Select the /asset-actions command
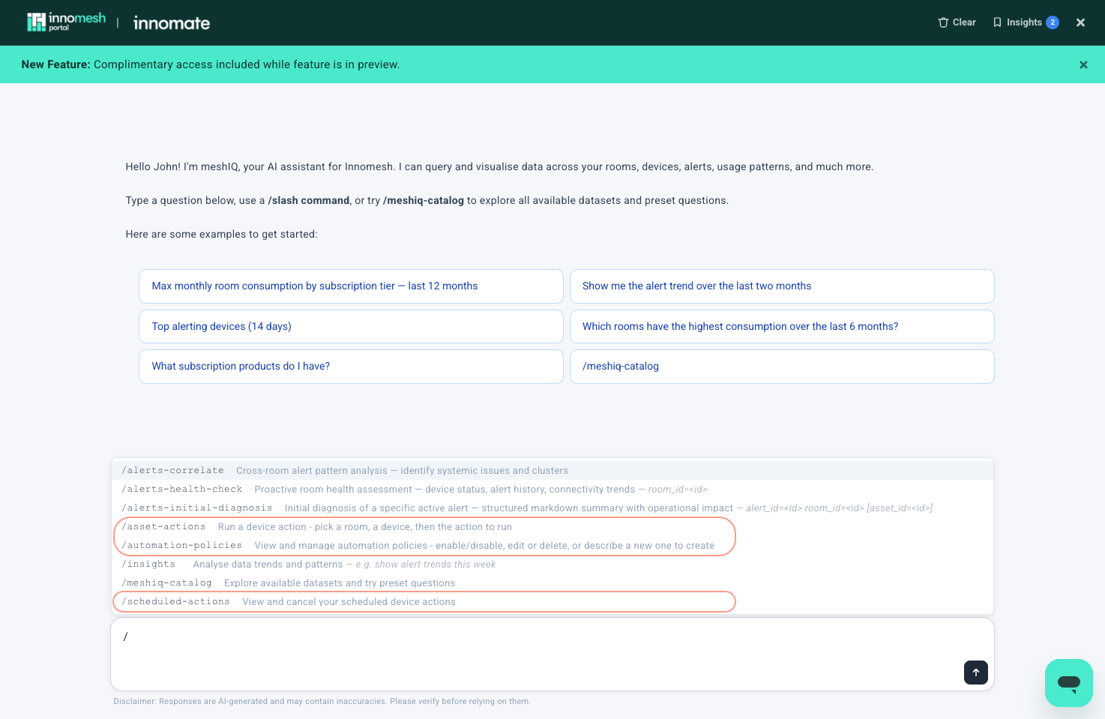The width and height of the screenshot is (1105, 719). tap(552, 527)
